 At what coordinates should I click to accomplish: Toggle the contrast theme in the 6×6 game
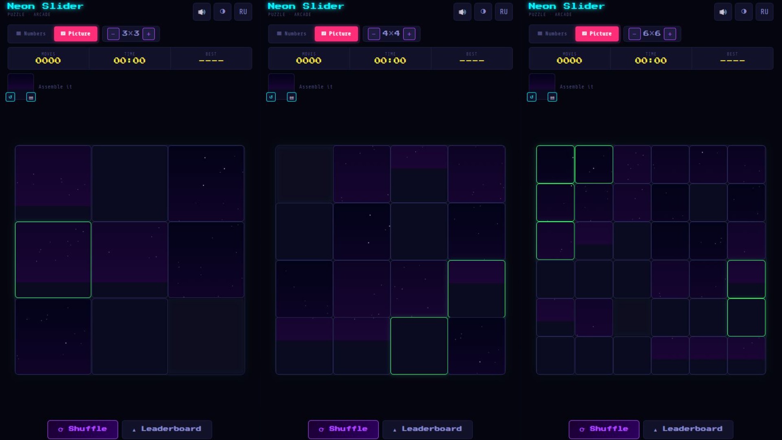coord(744,12)
